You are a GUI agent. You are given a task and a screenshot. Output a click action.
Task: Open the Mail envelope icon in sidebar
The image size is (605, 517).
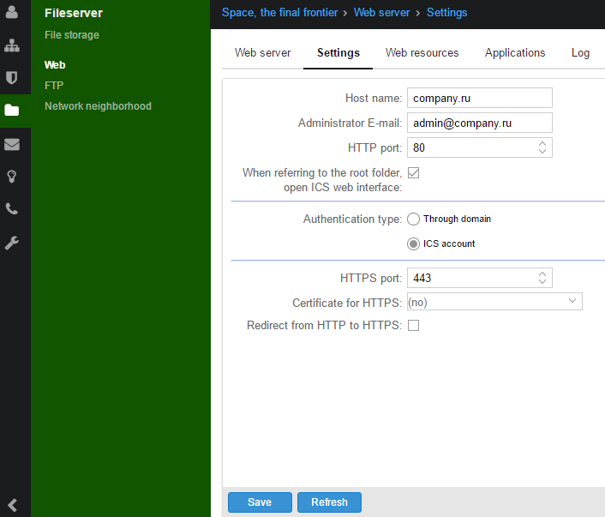[12, 144]
